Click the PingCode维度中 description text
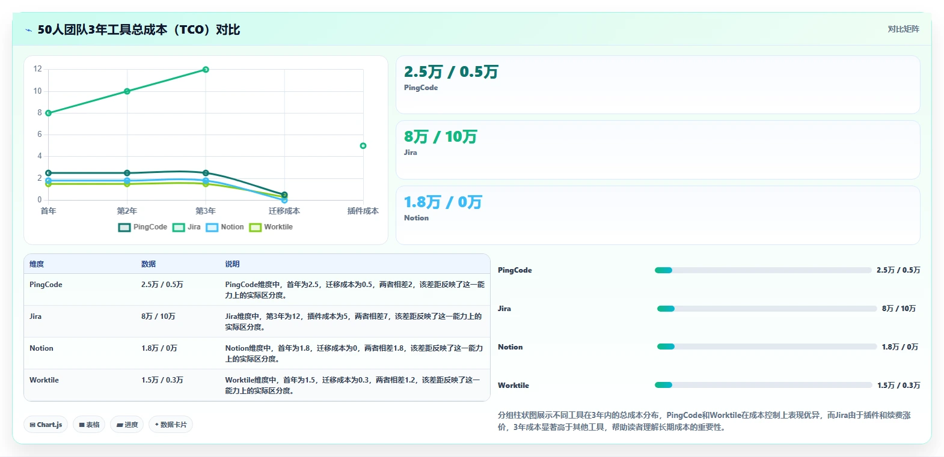 click(355, 290)
